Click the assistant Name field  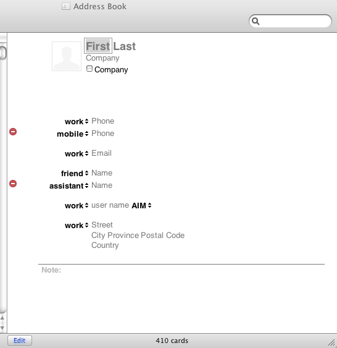pyautogui.click(x=102, y=185)
